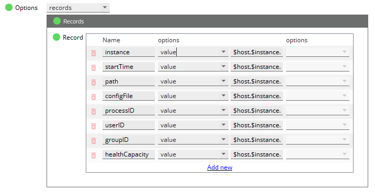Edit the groupID name field

[x=129, y=139]
